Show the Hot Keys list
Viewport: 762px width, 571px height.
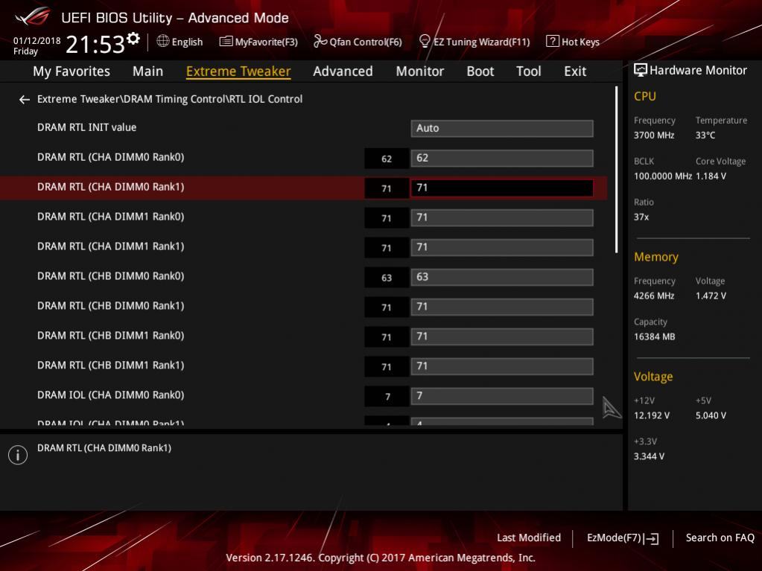[x=580, y=42]
